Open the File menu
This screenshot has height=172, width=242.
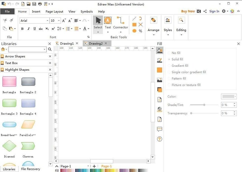click(7, 11)
